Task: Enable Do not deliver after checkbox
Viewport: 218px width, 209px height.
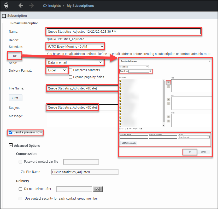Action: pos(20,189)
